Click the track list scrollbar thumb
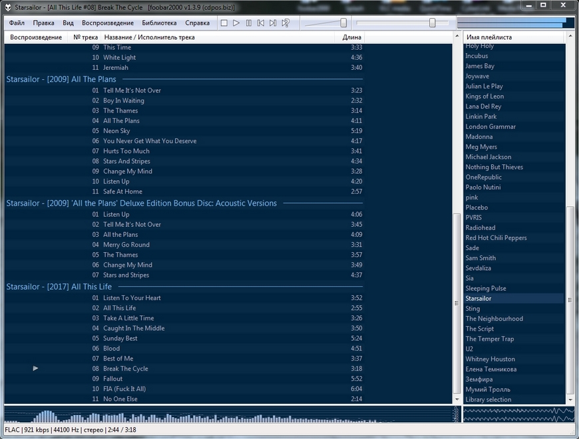 tap(457, 303)
